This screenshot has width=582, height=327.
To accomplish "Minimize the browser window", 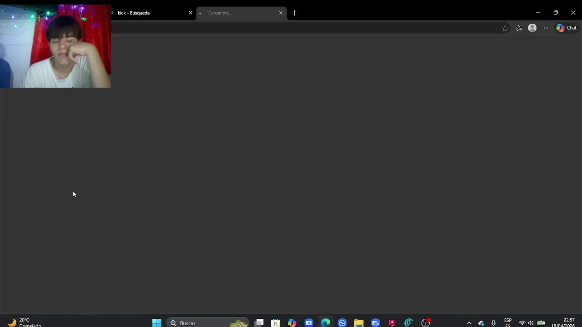I will 538,13.
